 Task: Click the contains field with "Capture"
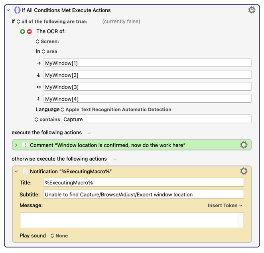click(x=157, y=119)
